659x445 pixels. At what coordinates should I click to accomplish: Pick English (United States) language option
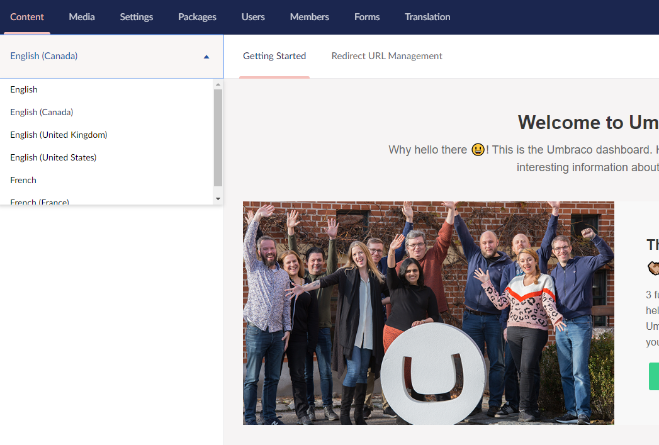[107, 157]
